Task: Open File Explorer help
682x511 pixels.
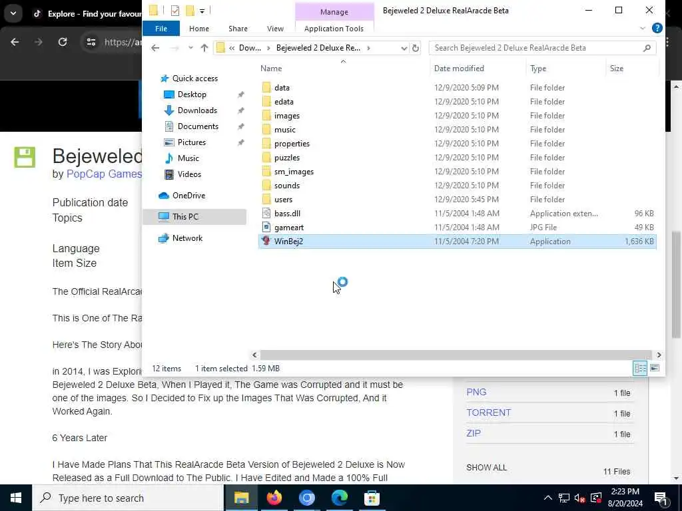Action: 657,28
